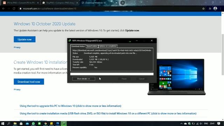
Task: Open a new Chrome tab
Action: pos(122,3)
